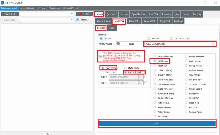Select Wipe NVRAM radio option
Image resolution: width=220 pixels, height=135 pixels.
coord(186,75)
